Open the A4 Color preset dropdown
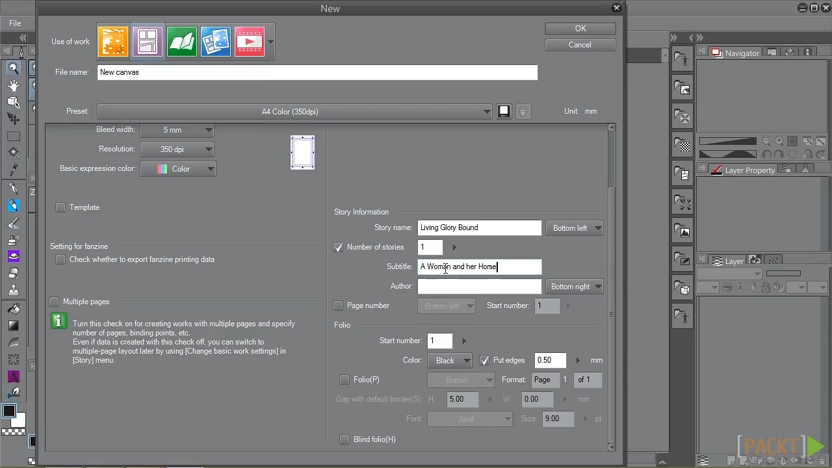Screen dimensions: 832x468 [x=294, y=112]
